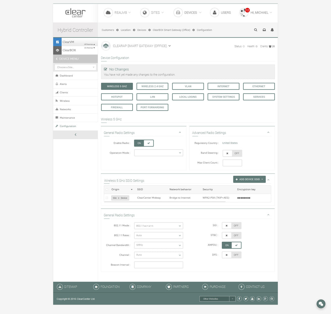Collapse the Wireless 5 GHz SSID Settings panel
The image size is (331, 314).
(x=269, y=180)
